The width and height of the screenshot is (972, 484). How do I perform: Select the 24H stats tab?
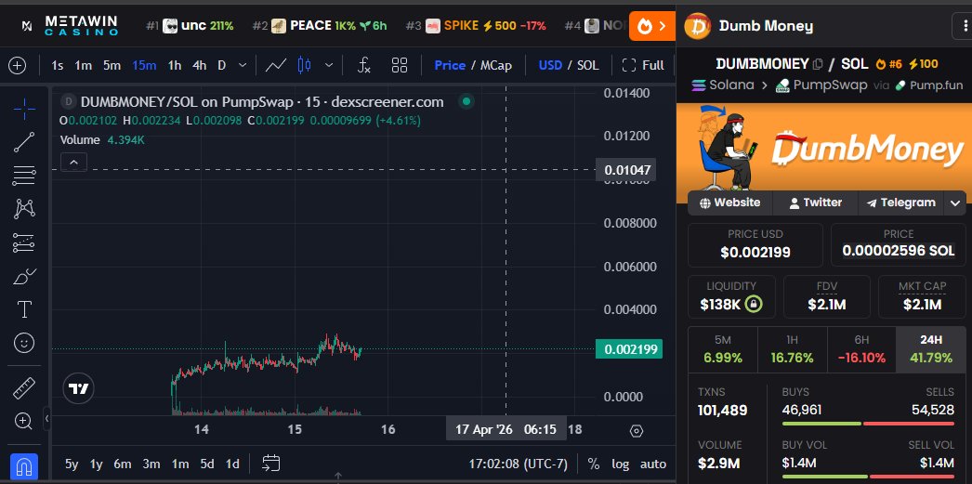click(931, 350)
